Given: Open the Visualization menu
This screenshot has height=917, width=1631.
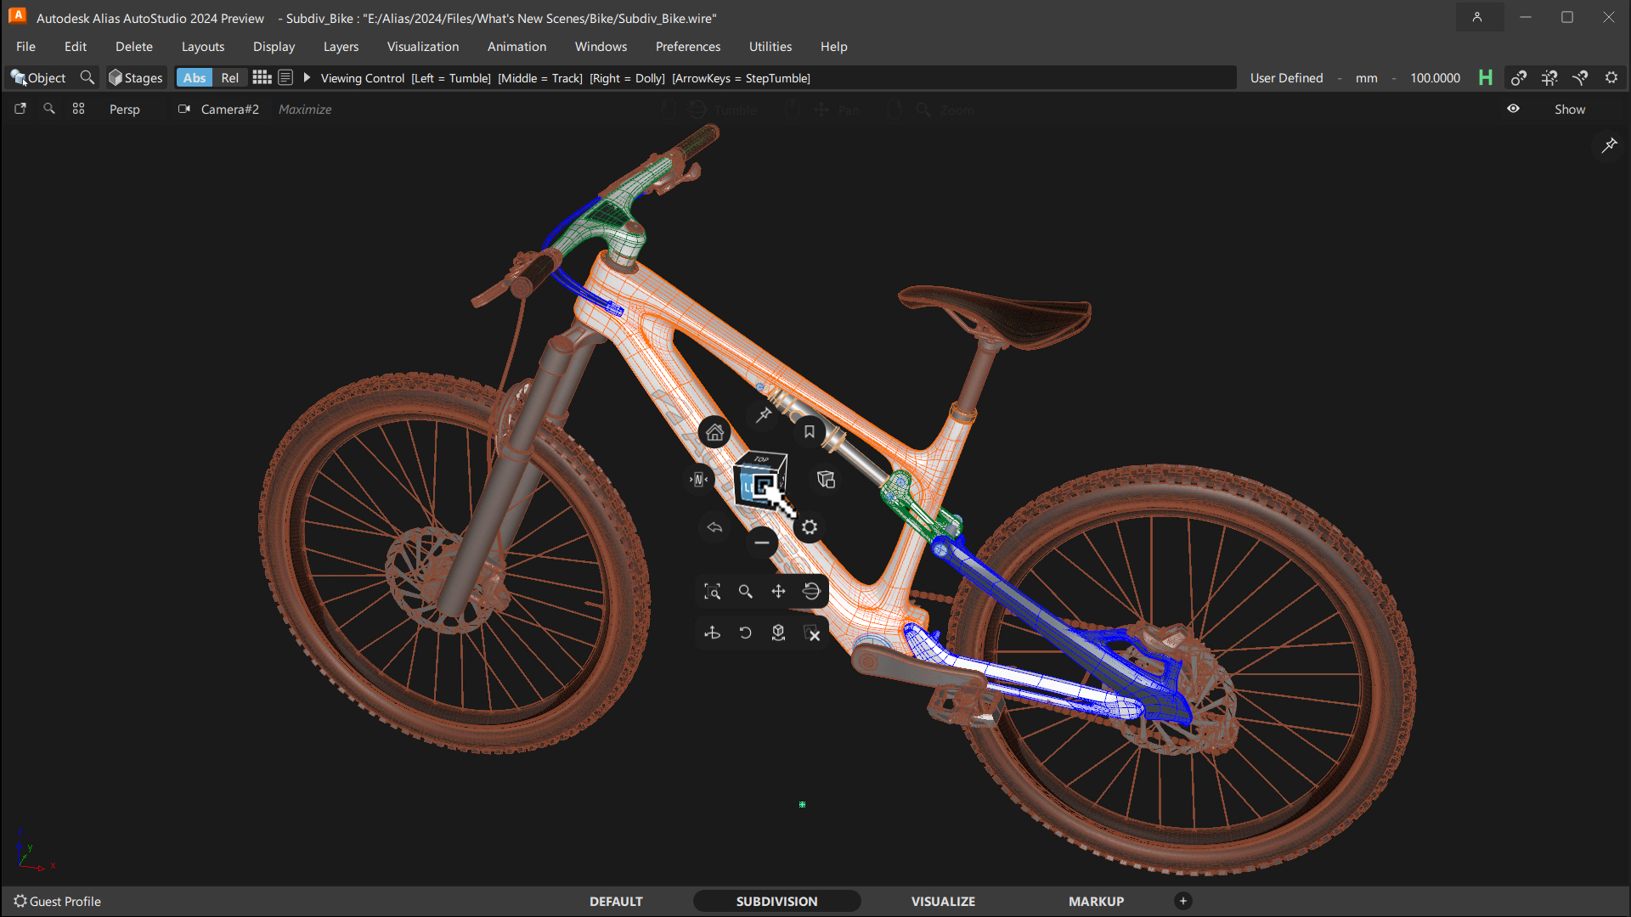Looking at the screenshot, I should [422, 47].
